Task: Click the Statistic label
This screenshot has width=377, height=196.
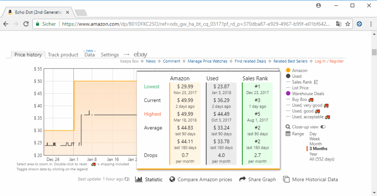Action: click(x=154, y=179)
